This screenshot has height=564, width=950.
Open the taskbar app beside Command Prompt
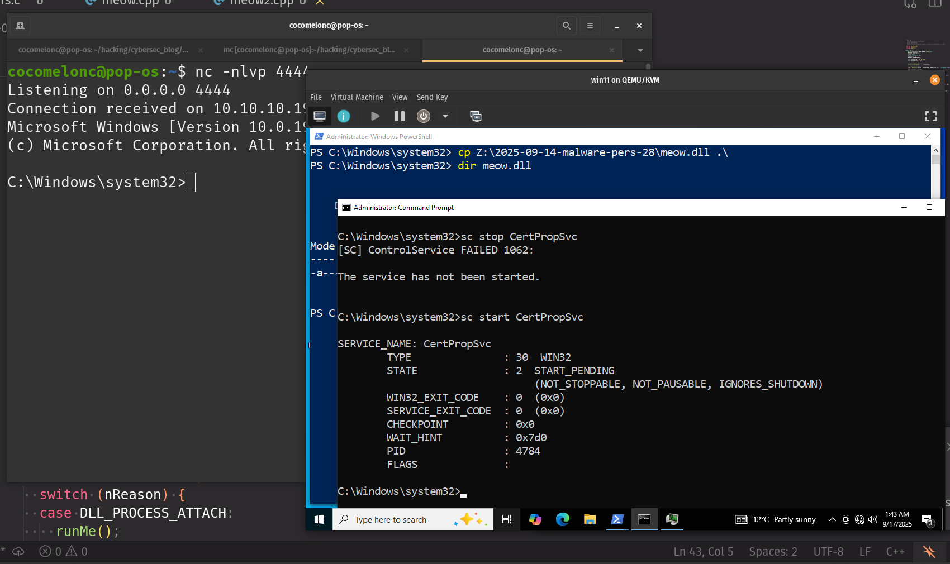click(672, 519)
